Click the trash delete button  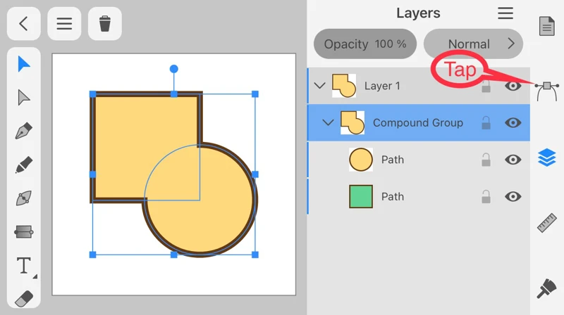click(x=104, y=24)
